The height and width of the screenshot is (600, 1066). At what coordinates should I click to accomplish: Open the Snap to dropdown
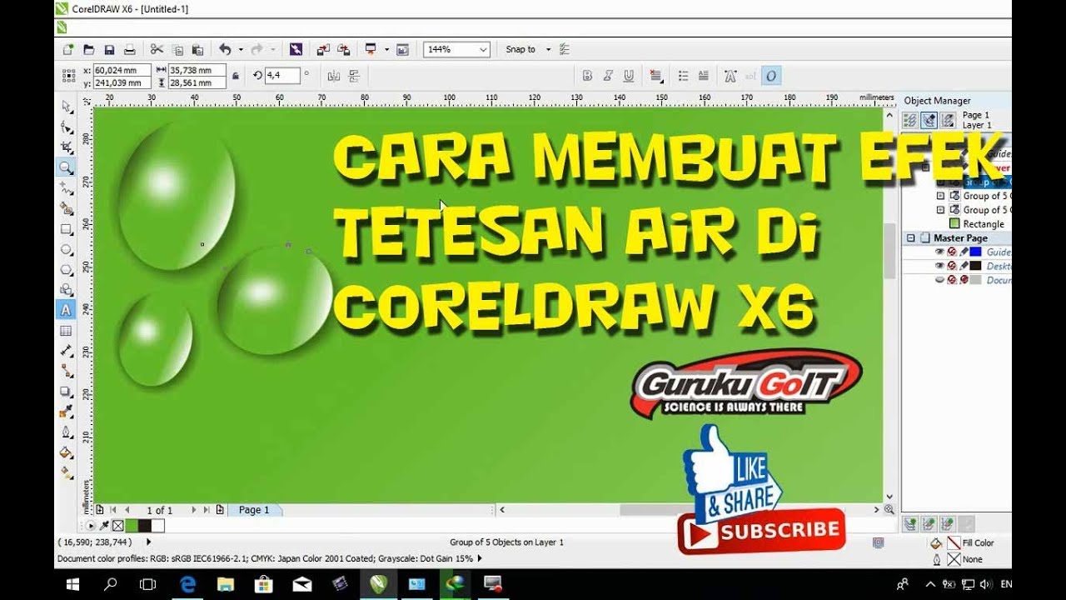548,50
